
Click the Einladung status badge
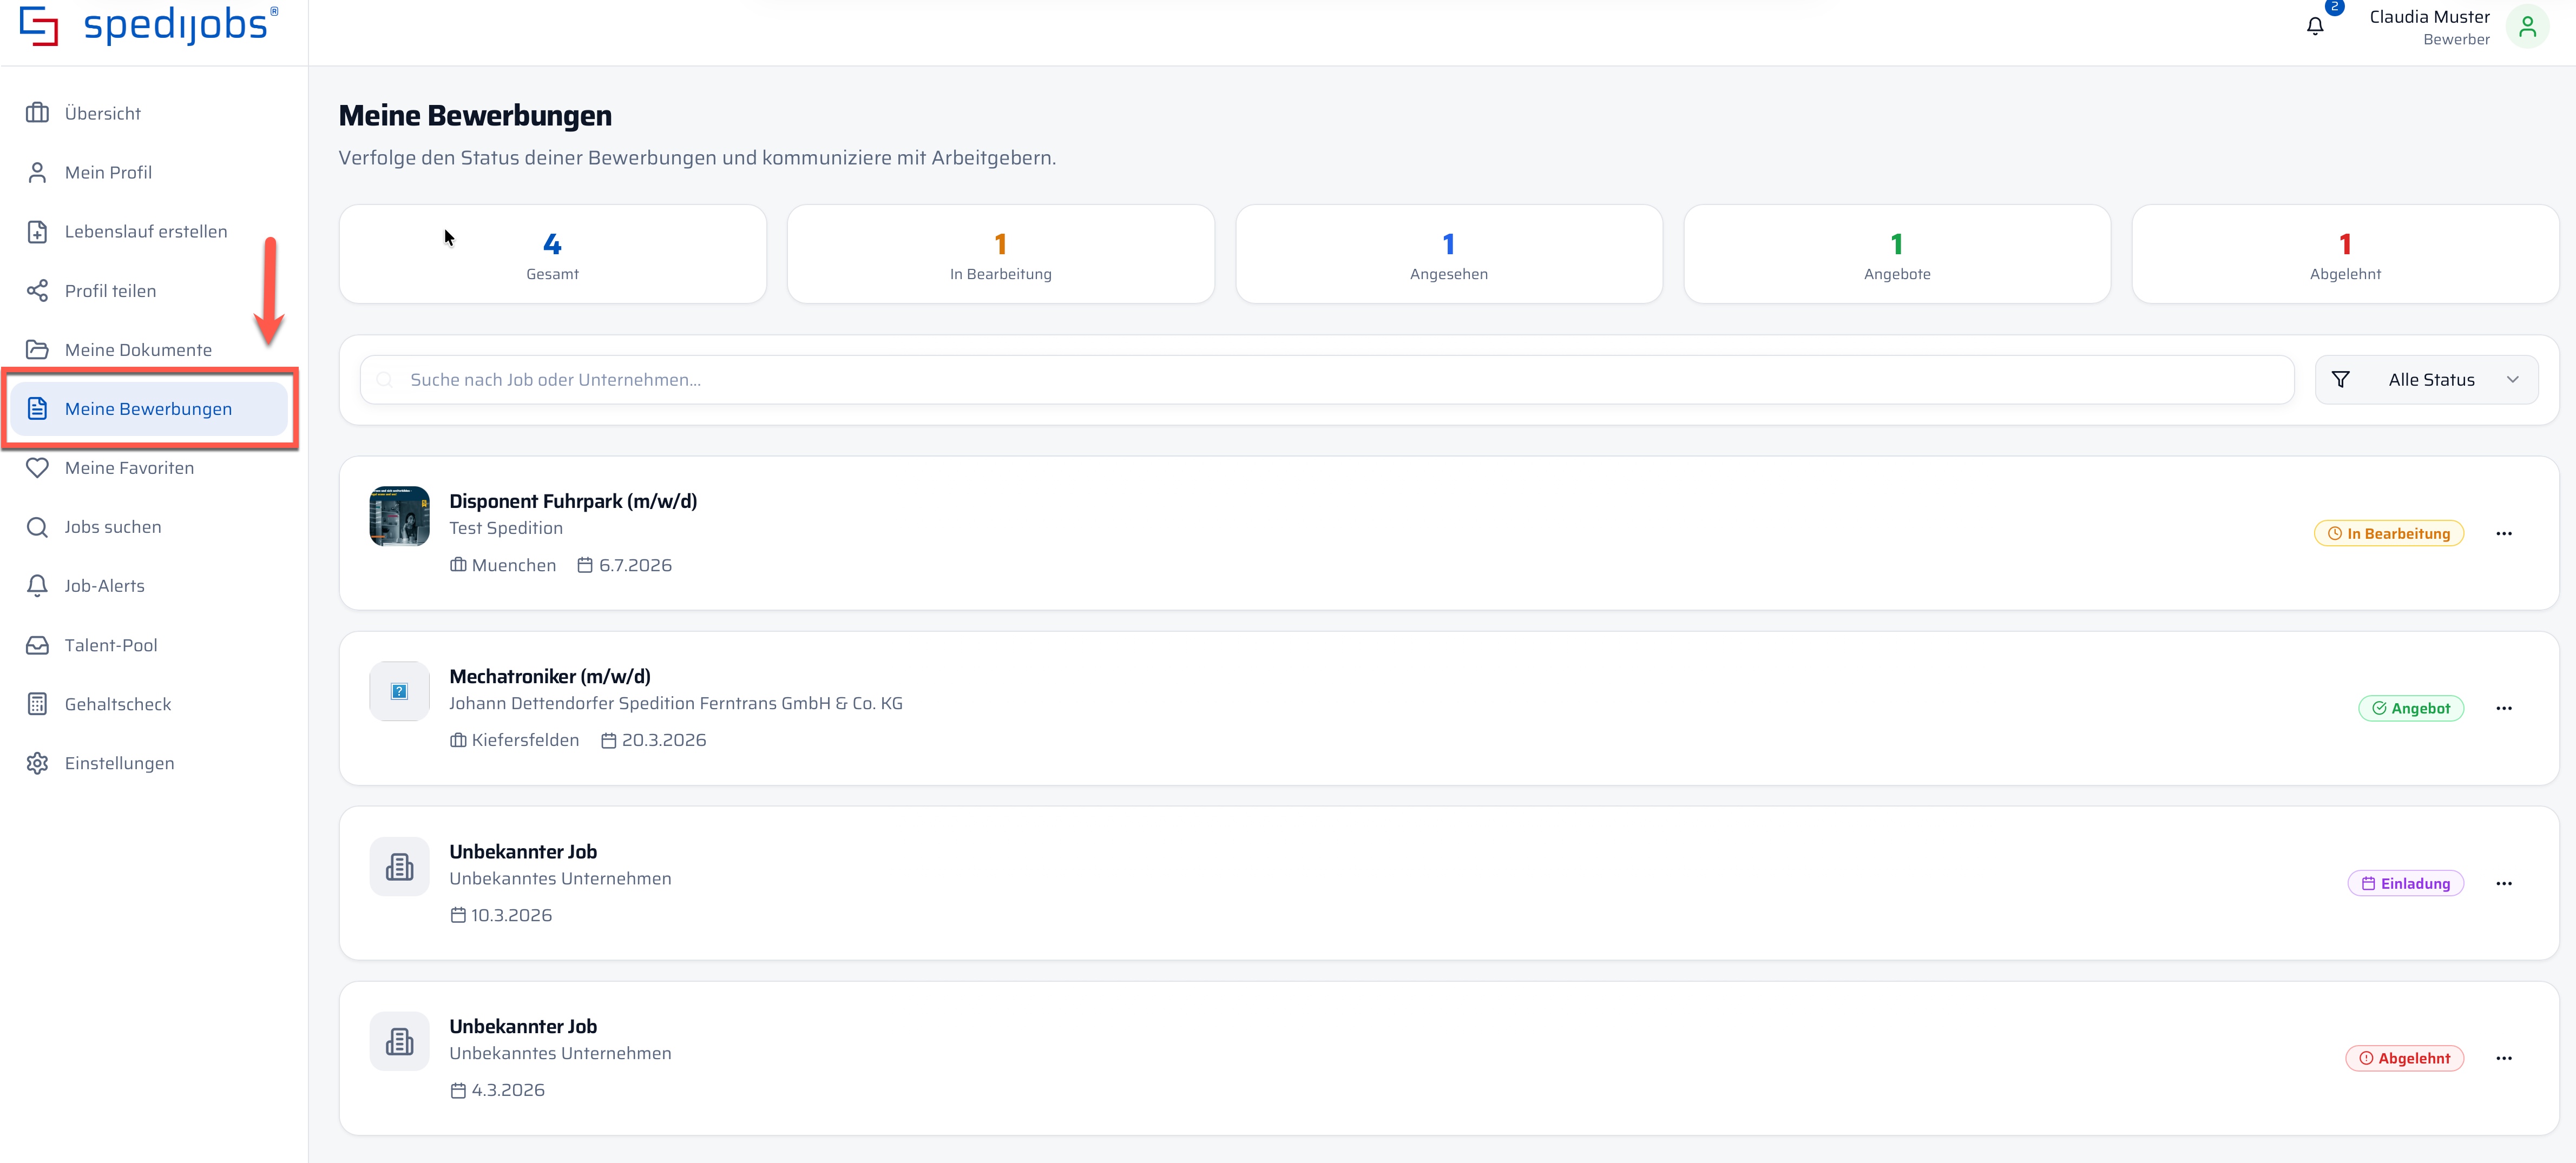[2405, 883]
